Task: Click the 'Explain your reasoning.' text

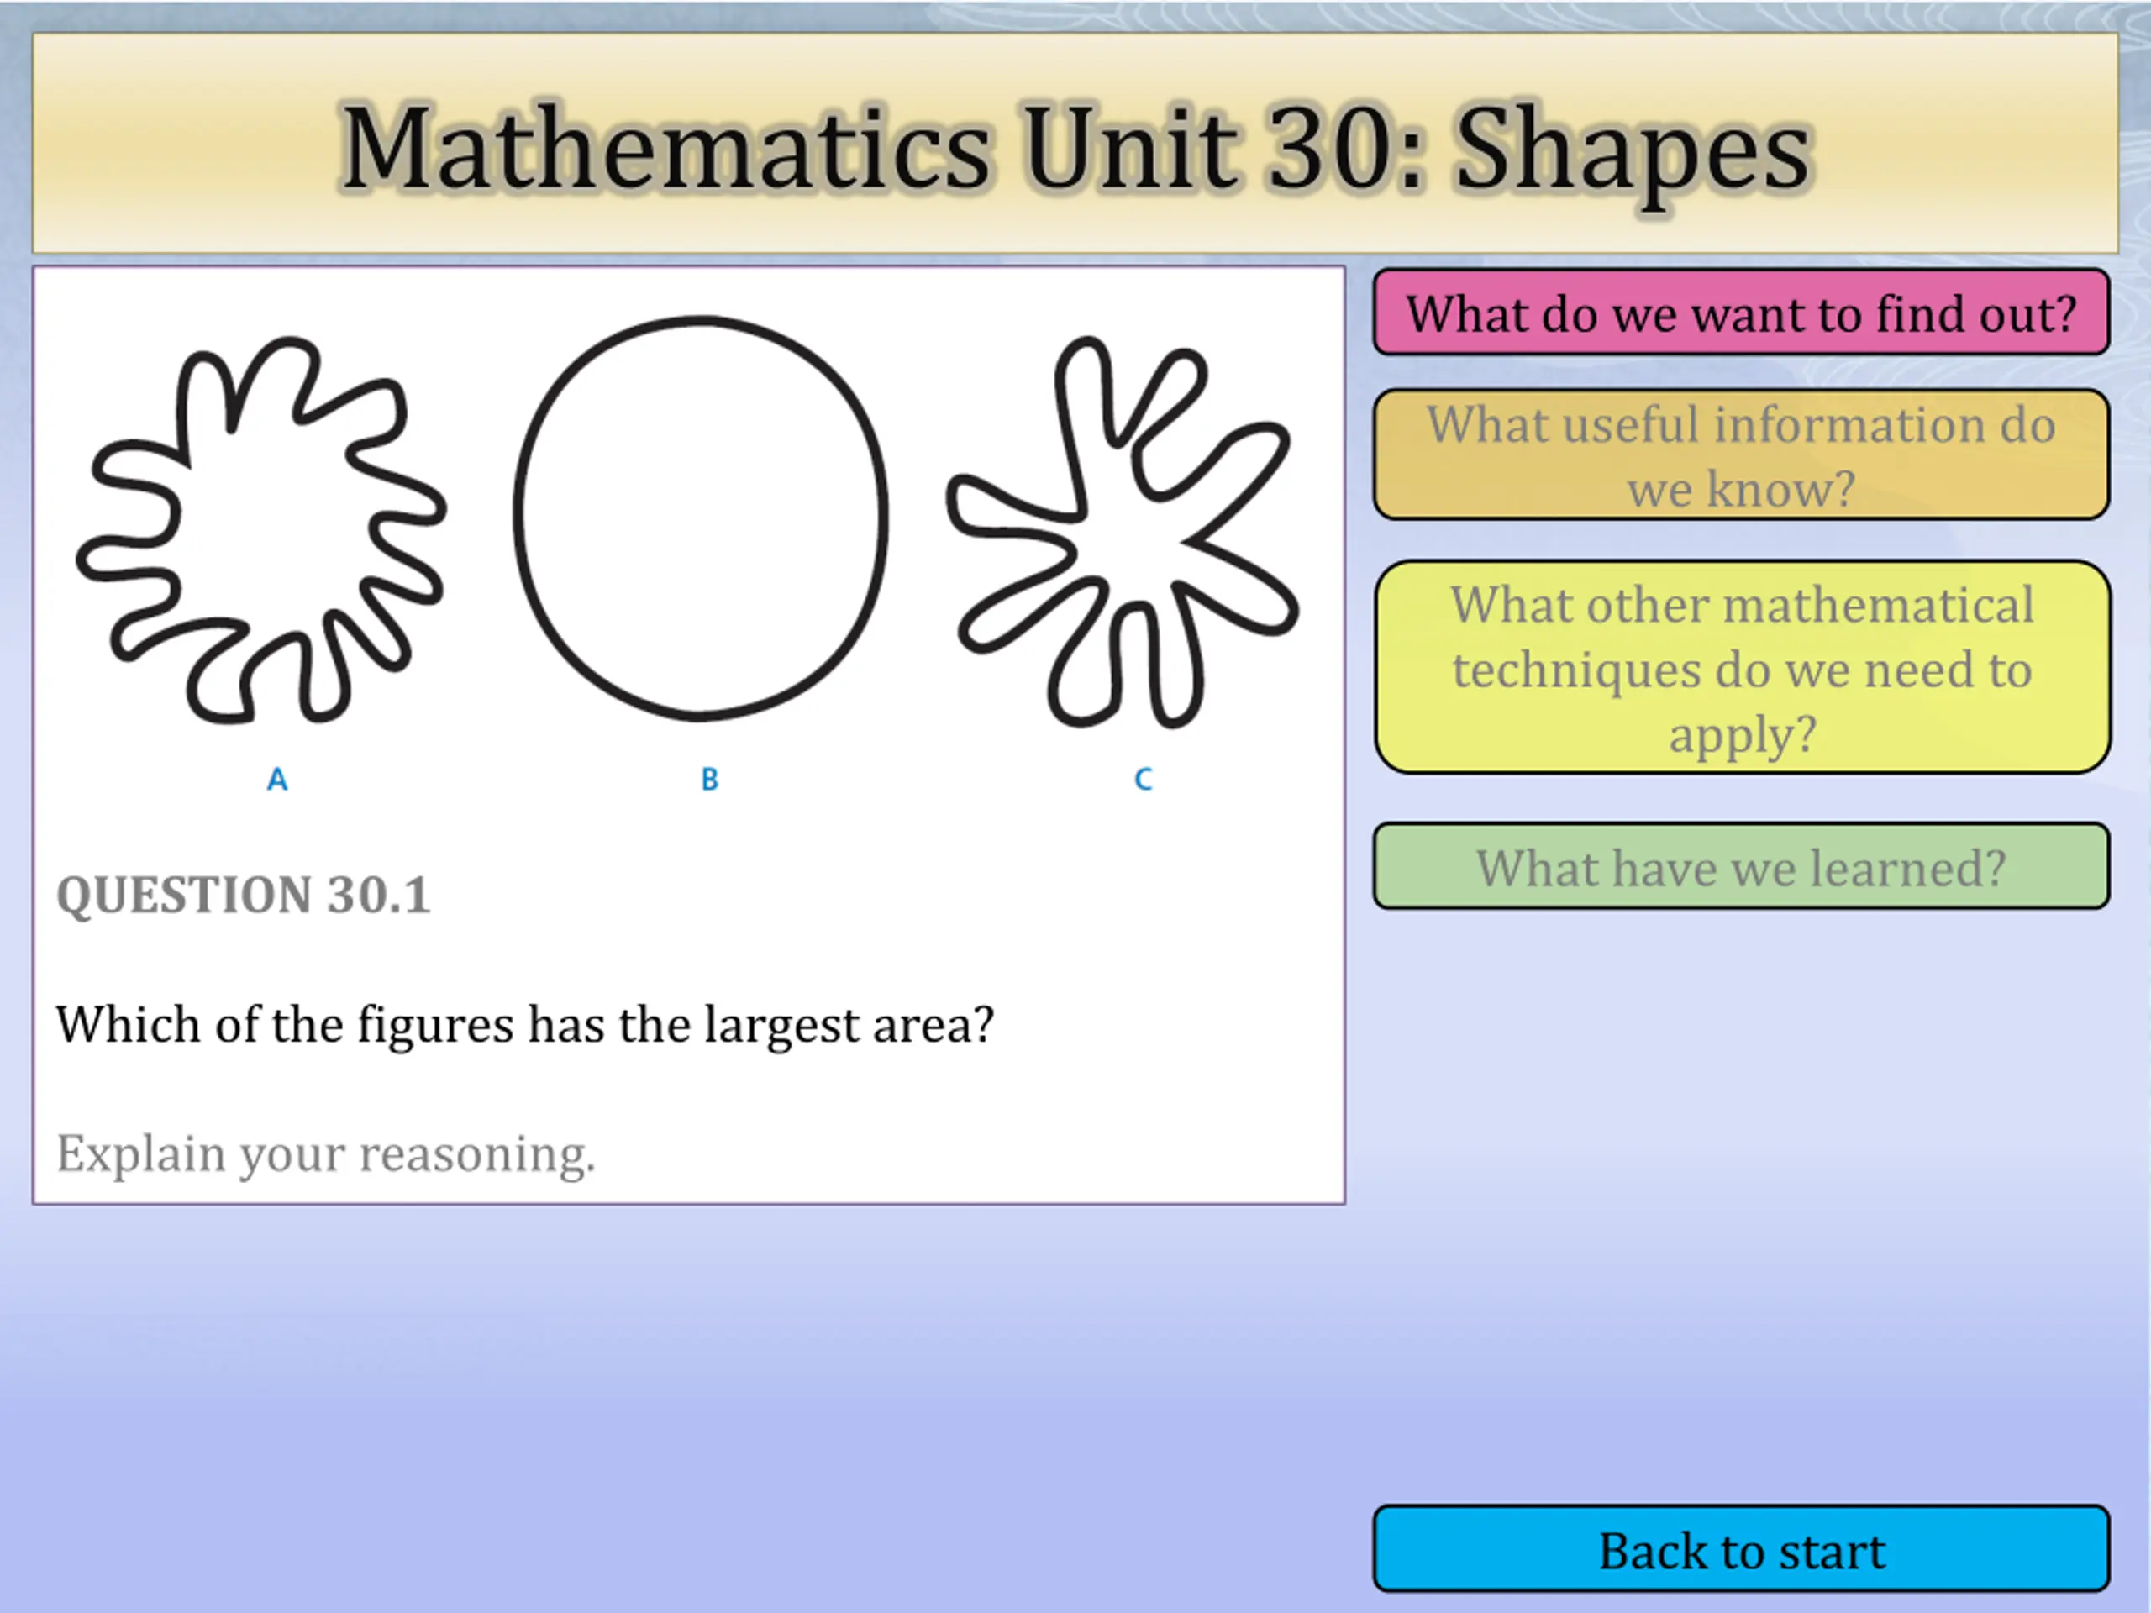Action: tap(326, 1155)
